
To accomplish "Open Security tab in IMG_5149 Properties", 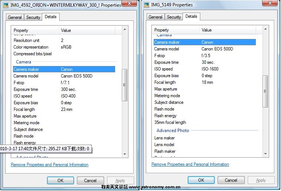I will pyautogui.click(x=174, y=17).
